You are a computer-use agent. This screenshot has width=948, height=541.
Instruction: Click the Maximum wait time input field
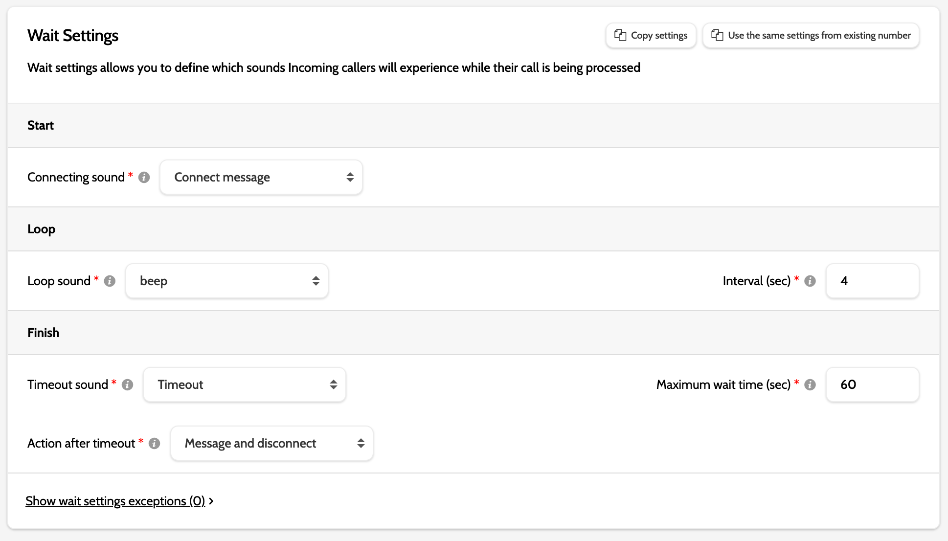click(872, 385)
